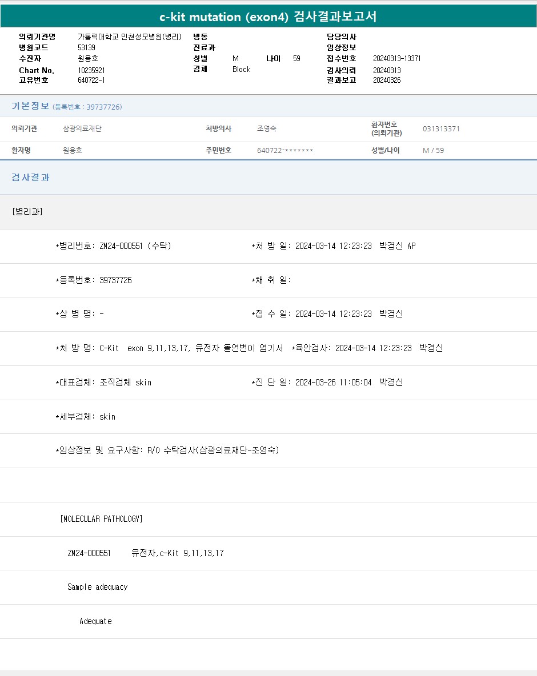The image size is (537, 676).
Task: Click hospital name 가톨릭대학교 인천성모병원(병리)
Action: pyautogui.click(x=129, y=37)
